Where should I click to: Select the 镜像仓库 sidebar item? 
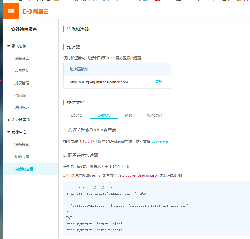point(21,58)
